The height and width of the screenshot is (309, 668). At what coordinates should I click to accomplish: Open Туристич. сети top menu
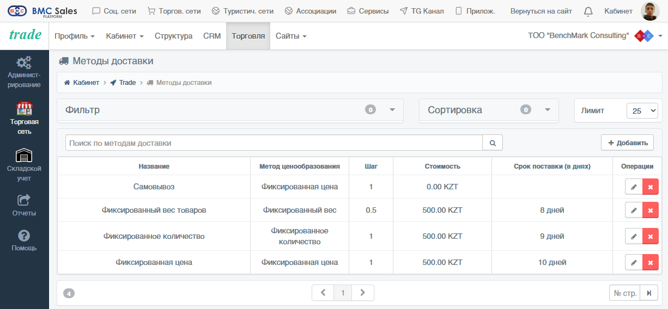[242, 11]
